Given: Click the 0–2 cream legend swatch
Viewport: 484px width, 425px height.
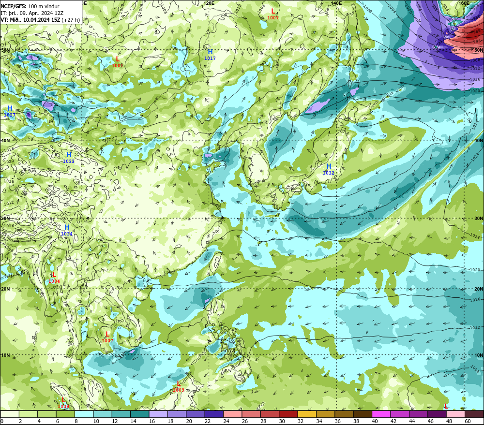Looking at the screenshot, I should (10, 414).
